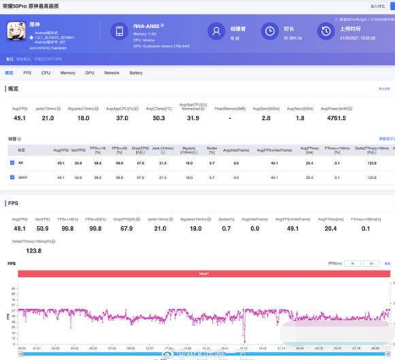Click Stutter[%] column header in label table
Screen dimensions: 395x360
click(211, 150)
